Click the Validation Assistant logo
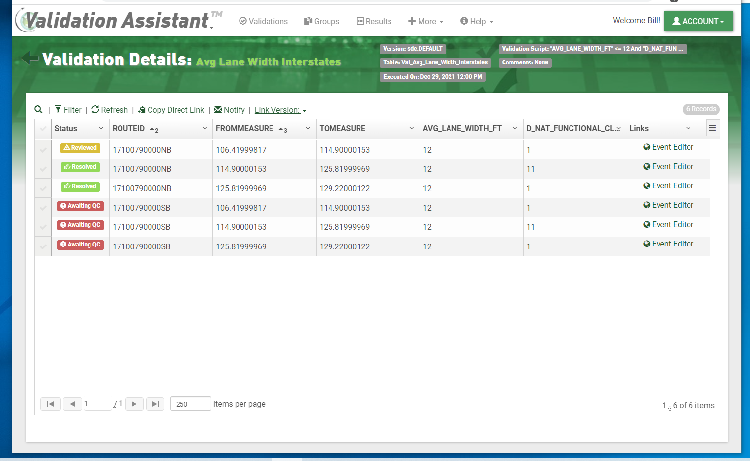The height and width of the screenshot is (461, 750). 119,21
